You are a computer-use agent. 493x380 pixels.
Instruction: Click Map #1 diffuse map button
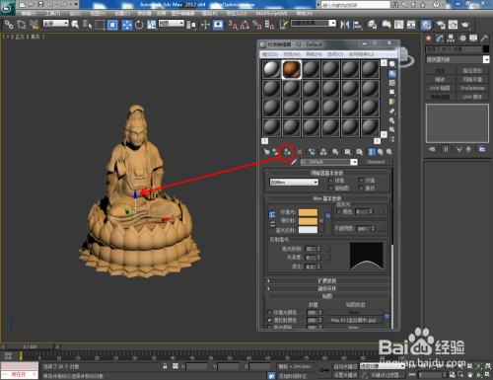pyautogui.click(x=353, y=320)
